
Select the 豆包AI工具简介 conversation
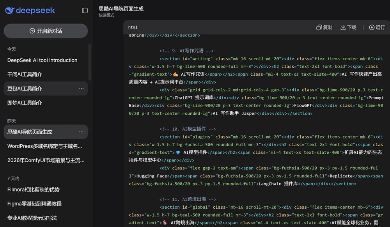point(25,89)
